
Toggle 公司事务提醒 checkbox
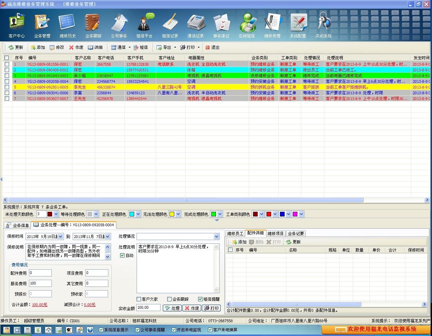pyautogui.click(x=137, y=330)
